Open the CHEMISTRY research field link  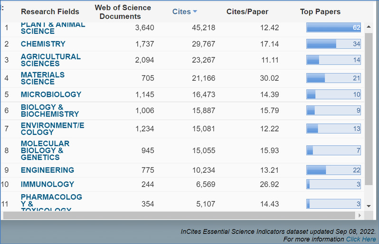coord(43,44)
